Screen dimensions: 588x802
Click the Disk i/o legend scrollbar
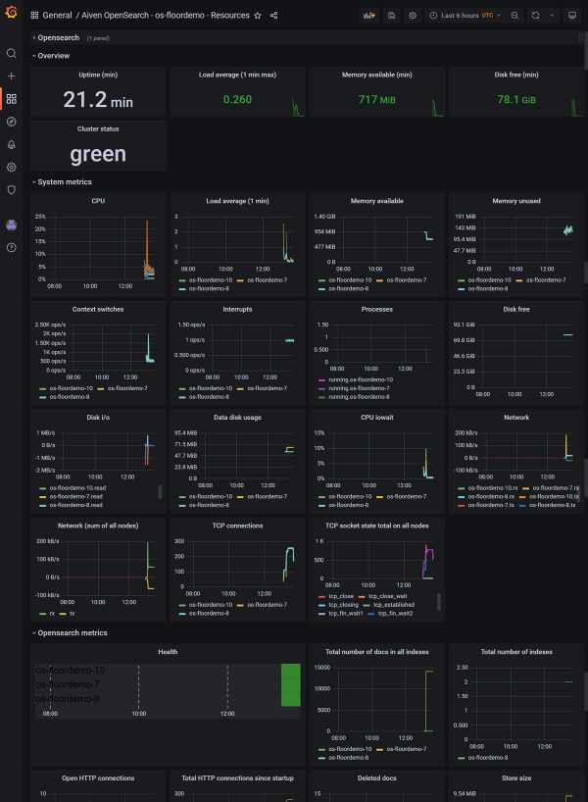(160, 492)
